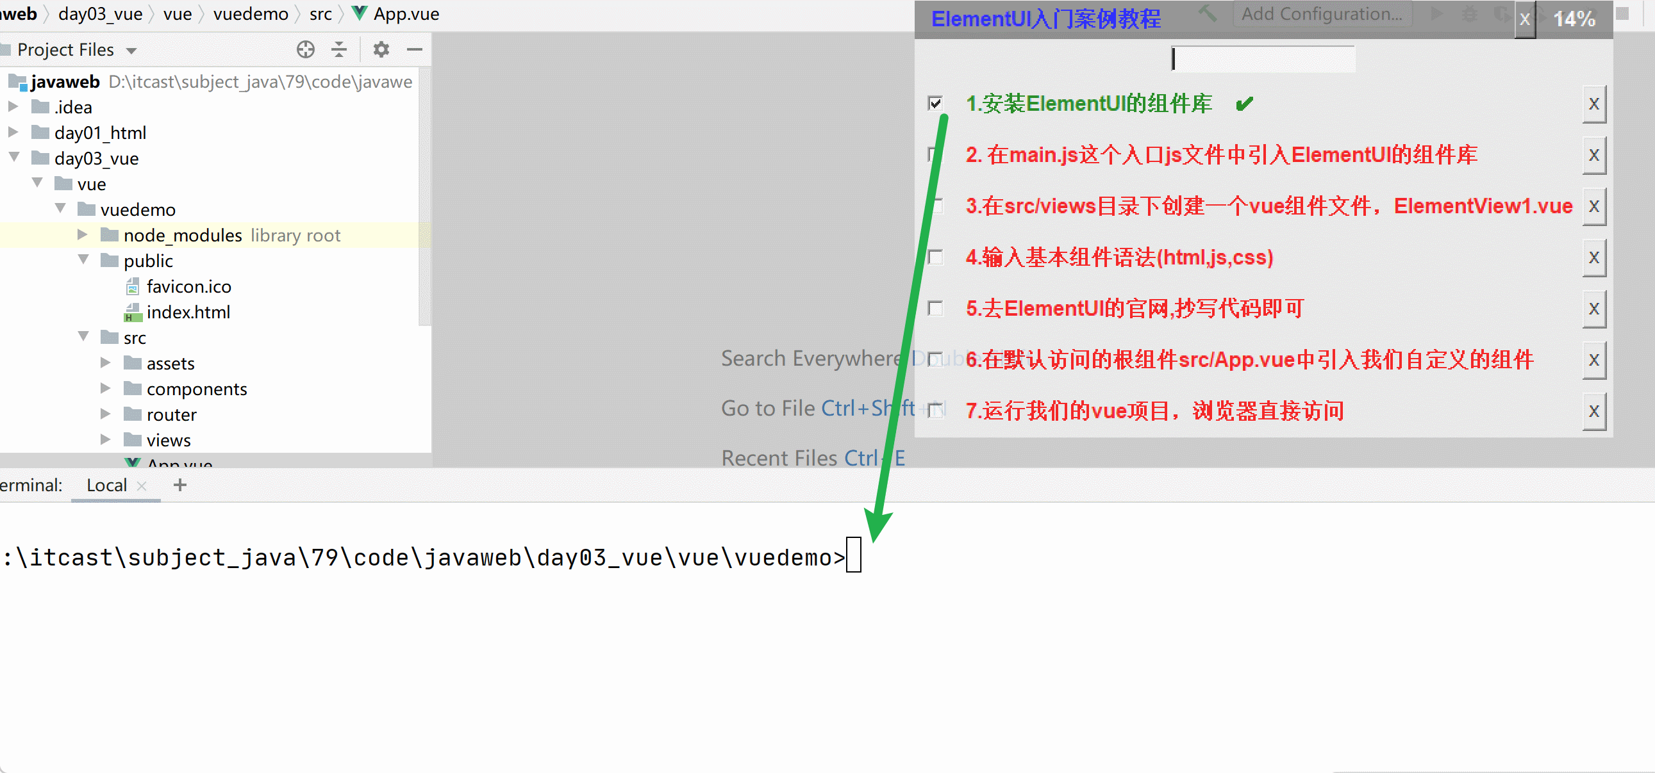
Task: Click the Vue icon beside App.vue breadcrumb
Action: coord(360,13)
